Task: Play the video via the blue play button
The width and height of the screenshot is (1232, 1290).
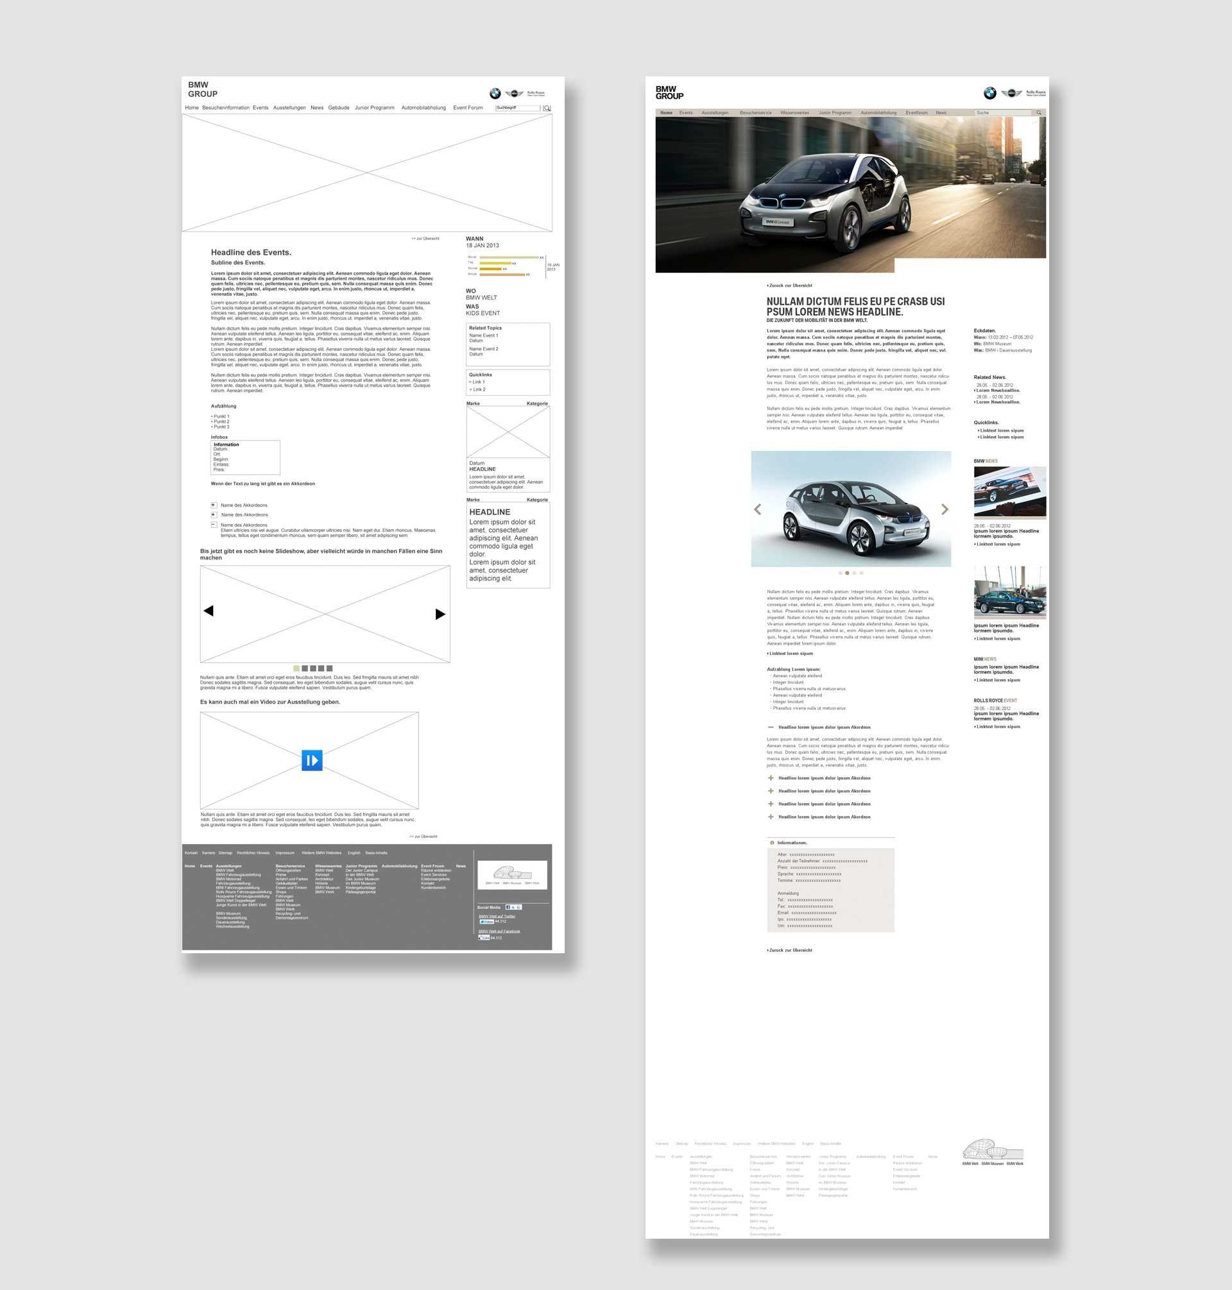Action: (x=312, y=760)
